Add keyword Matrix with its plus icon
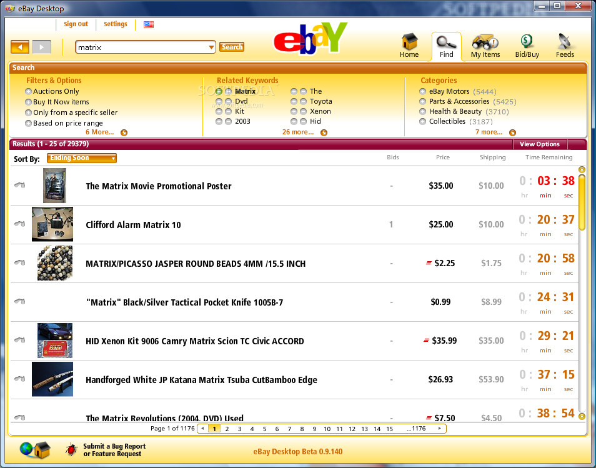The image size is (596, 468). coord(219,91)
